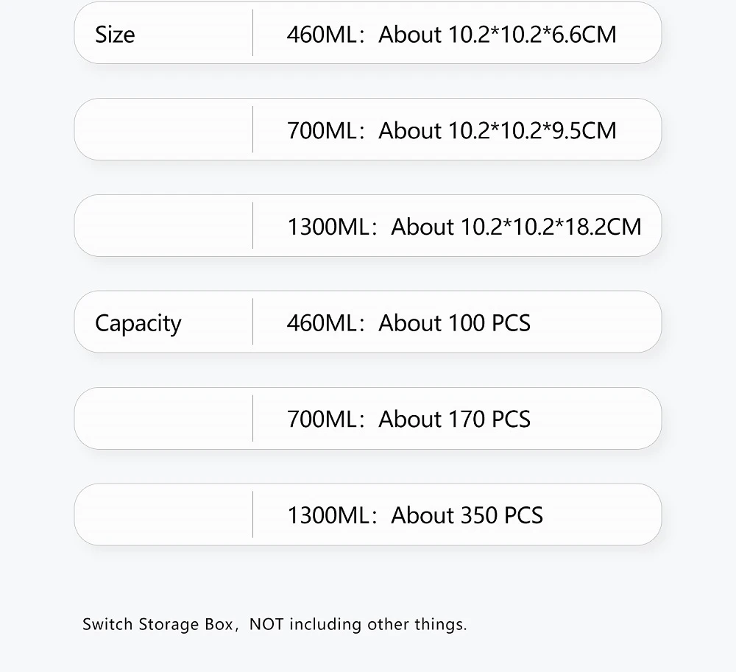Viewport: 736px width, 672px height.
Task: Select the 1300ML About 350 PCS row
Action: point(367,514)
